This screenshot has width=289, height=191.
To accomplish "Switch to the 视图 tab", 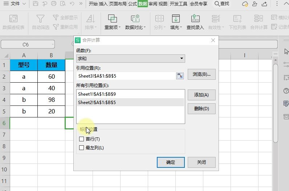I will pyautogui.click(x=163, y=4).
